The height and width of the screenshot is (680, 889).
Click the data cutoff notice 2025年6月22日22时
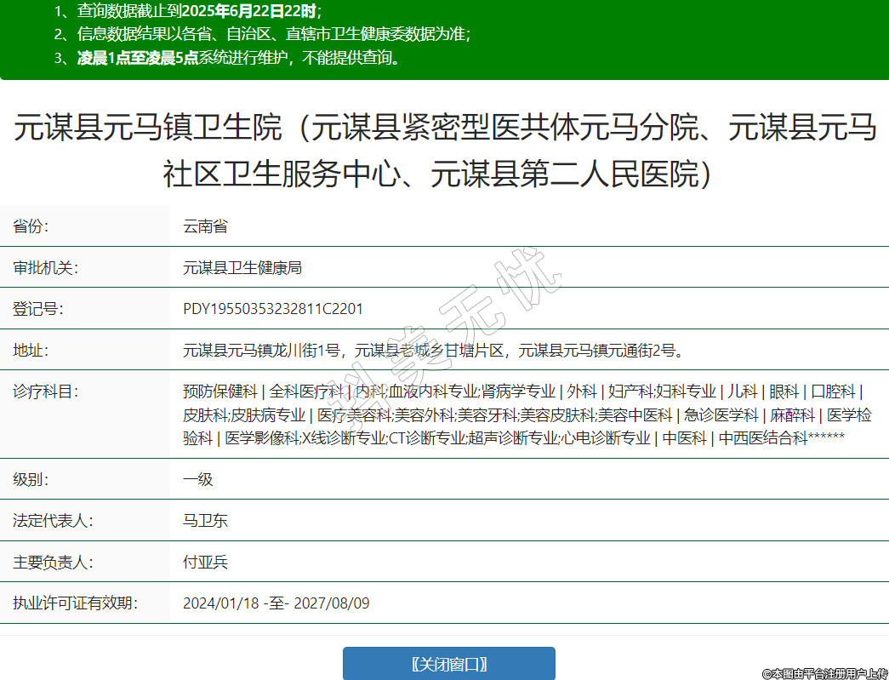[245, 12]
